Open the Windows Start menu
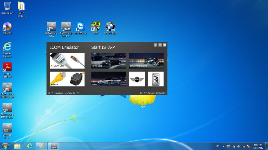Screen dimensions: 268x150 [5, 146]
